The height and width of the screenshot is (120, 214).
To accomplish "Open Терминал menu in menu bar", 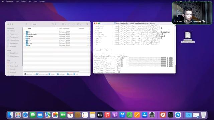I will pyautogui.click(x=10, y=1).
